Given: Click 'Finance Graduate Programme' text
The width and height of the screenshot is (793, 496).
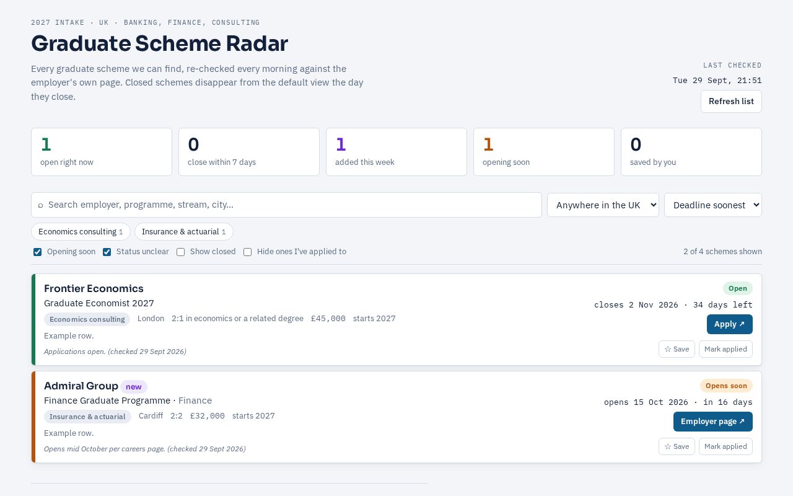Looking at the screenshot, I should [107, 401].
